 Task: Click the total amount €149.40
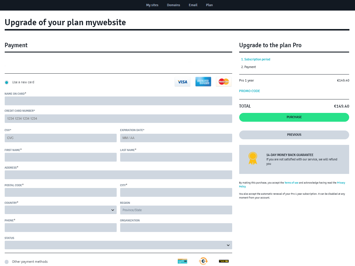click(x=342, y=106)
